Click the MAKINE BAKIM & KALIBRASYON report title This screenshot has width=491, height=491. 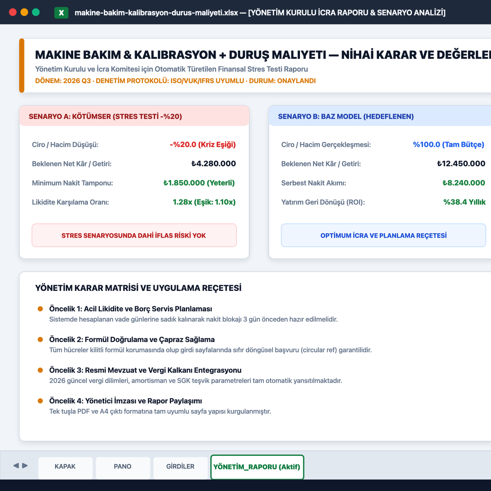263,55
